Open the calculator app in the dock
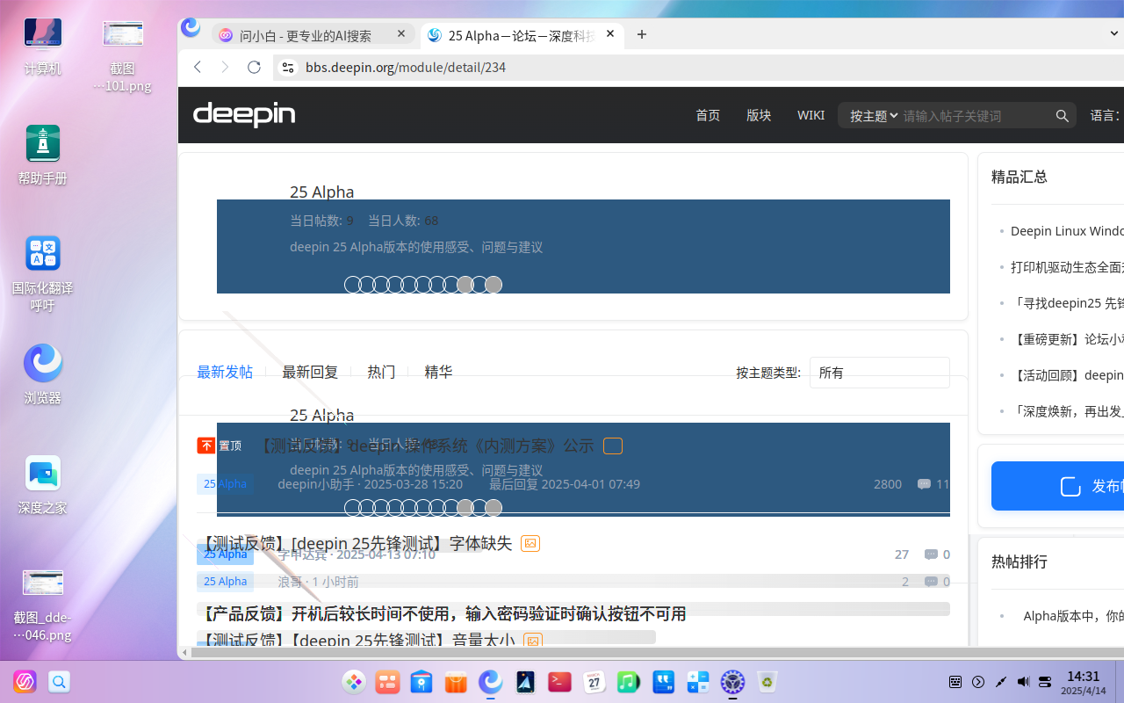Image resolution: width=1124 pixels, height=703 pixels. click(698, 682)
